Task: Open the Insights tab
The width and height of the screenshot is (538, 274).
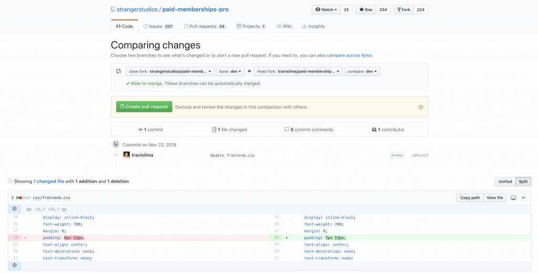Action: pos(313,26)
